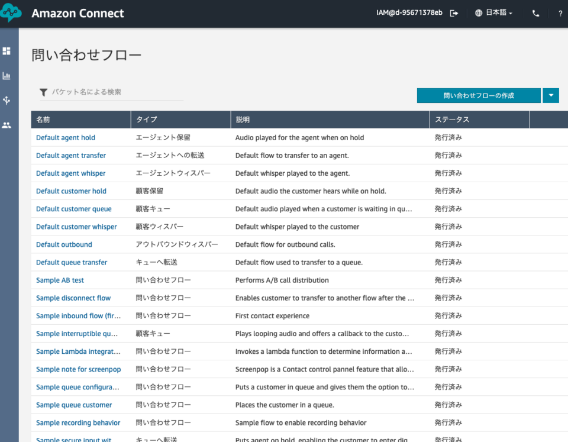
Task: Open Default customer queue flow
Action: coord(74,209)
